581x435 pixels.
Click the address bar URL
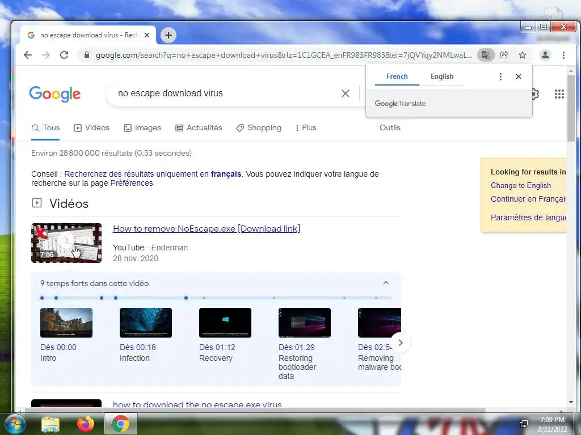[284, 55]
